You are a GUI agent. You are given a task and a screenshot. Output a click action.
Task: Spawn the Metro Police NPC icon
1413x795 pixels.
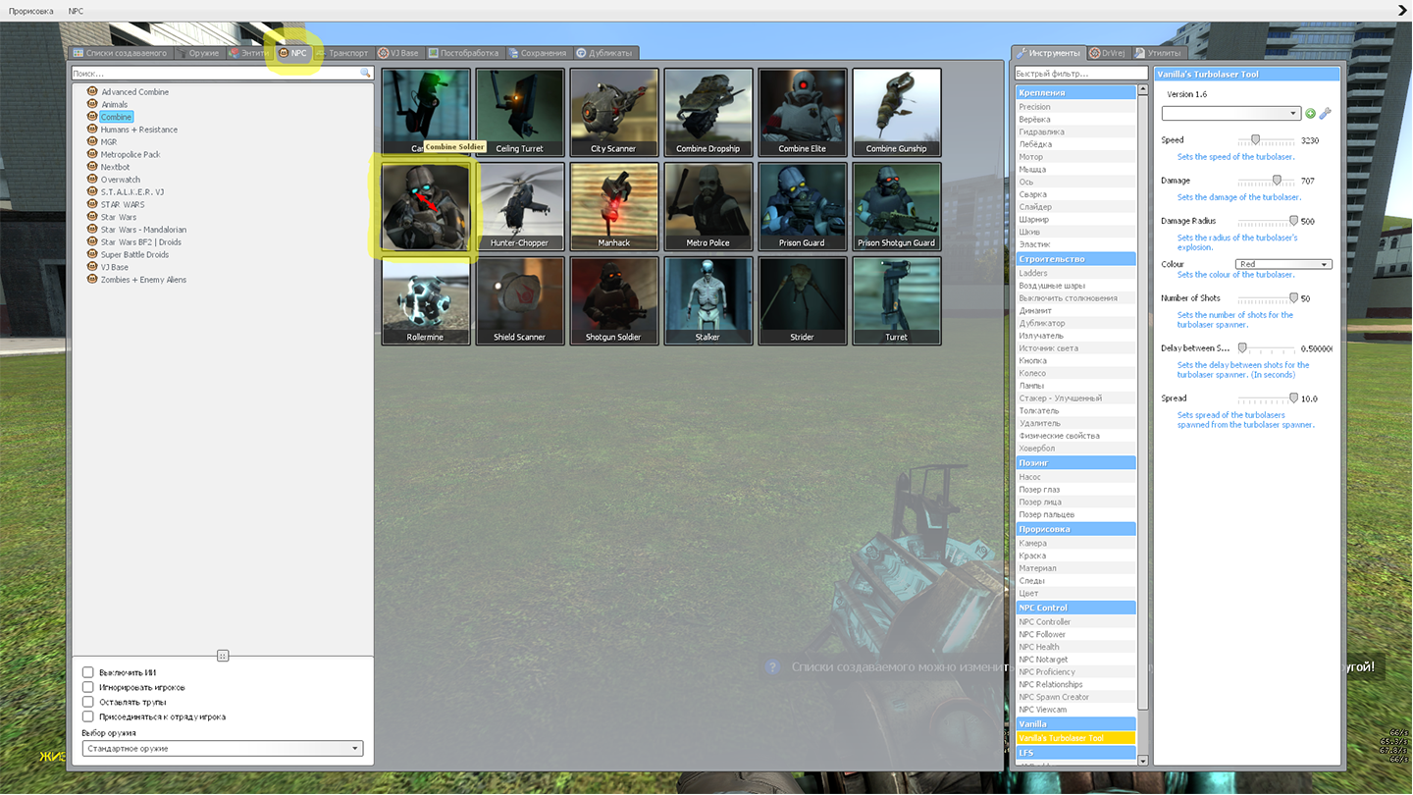coord(708,207)
